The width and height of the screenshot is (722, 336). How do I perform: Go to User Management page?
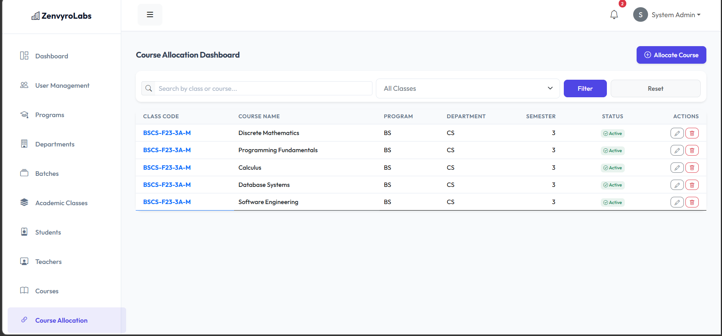(x=62, y=85)
